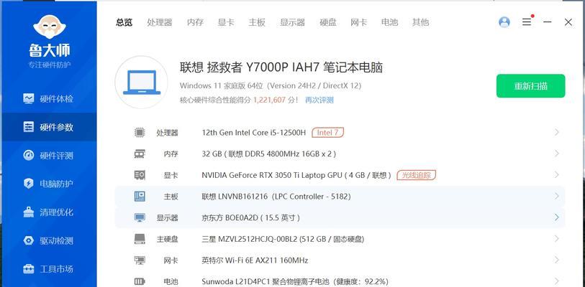Click 京东方 BOE0A2D display text
Screen dimensions: 585x287
click(250, 217)
